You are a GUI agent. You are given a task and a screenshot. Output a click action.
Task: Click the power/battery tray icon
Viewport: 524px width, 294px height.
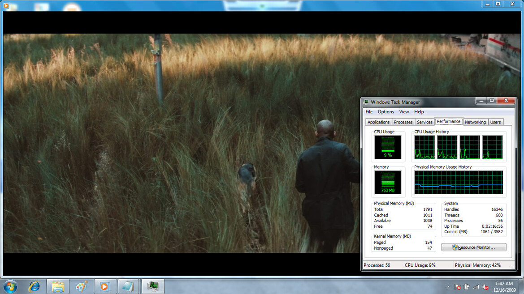point(467,287)
